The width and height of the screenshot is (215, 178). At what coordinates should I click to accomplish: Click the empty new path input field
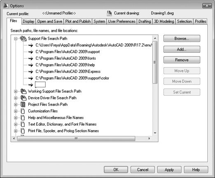[x=40, y=84]
